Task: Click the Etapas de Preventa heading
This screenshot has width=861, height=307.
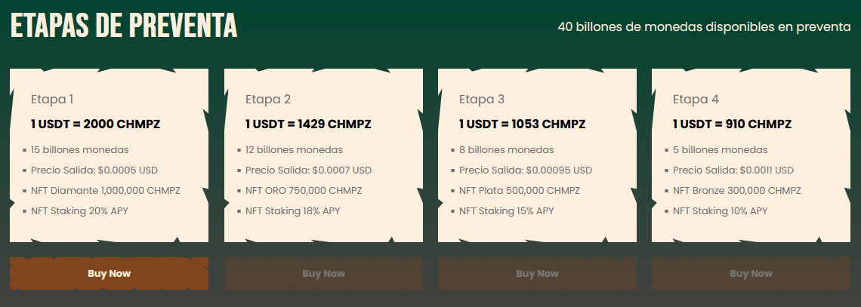Action: (x=124, y=26)
